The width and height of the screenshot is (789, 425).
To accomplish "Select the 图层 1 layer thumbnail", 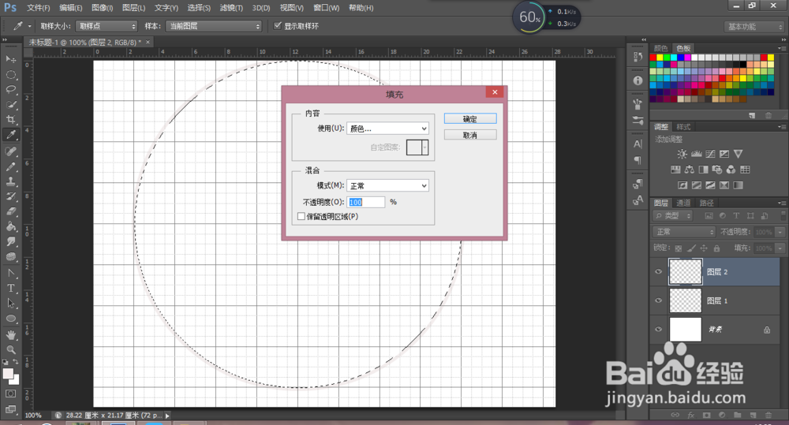I will pyautogui.click(x=685, y=300).
